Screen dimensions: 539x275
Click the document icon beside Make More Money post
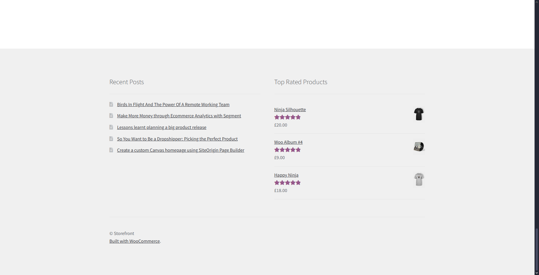tap(111, 116)
